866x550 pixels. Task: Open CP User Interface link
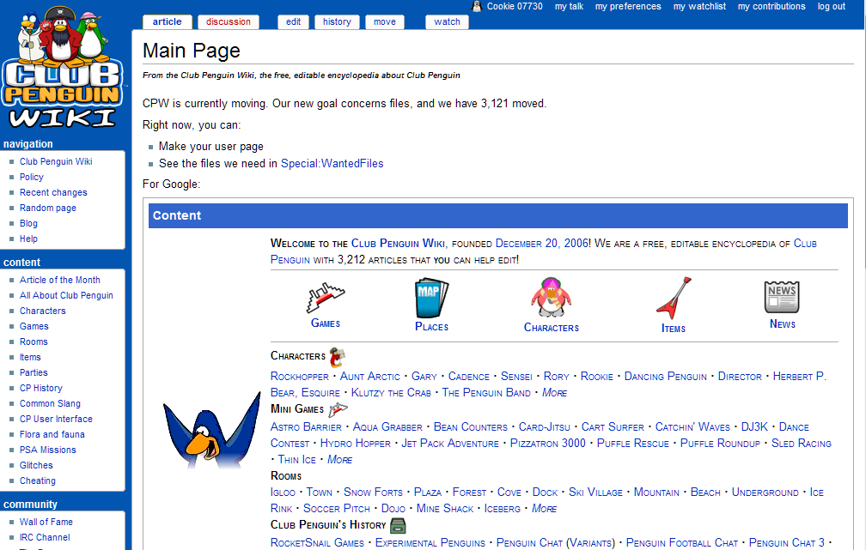pos(57,420)
